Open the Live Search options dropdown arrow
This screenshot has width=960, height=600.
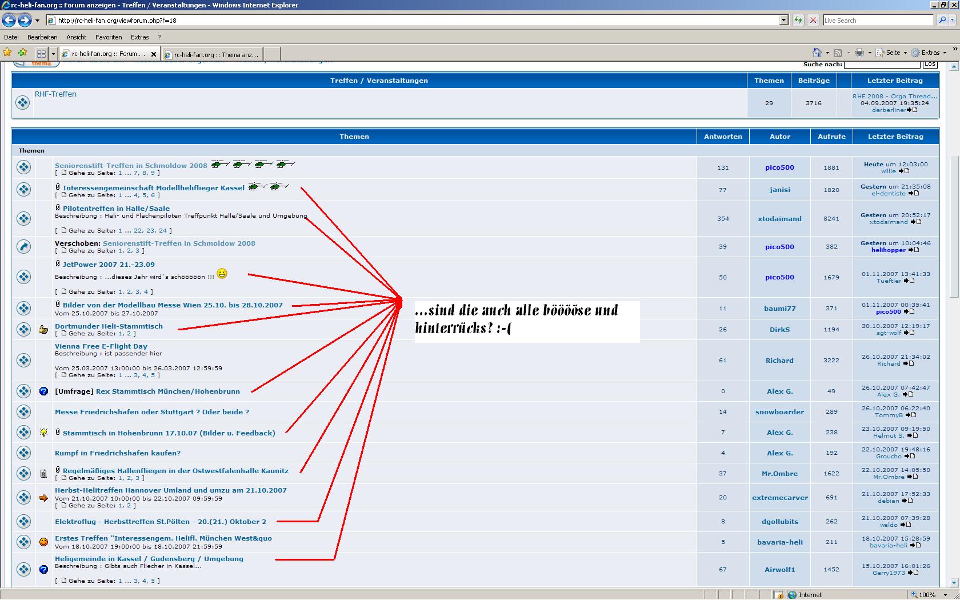pyautogui.click(x=953, y=20)
